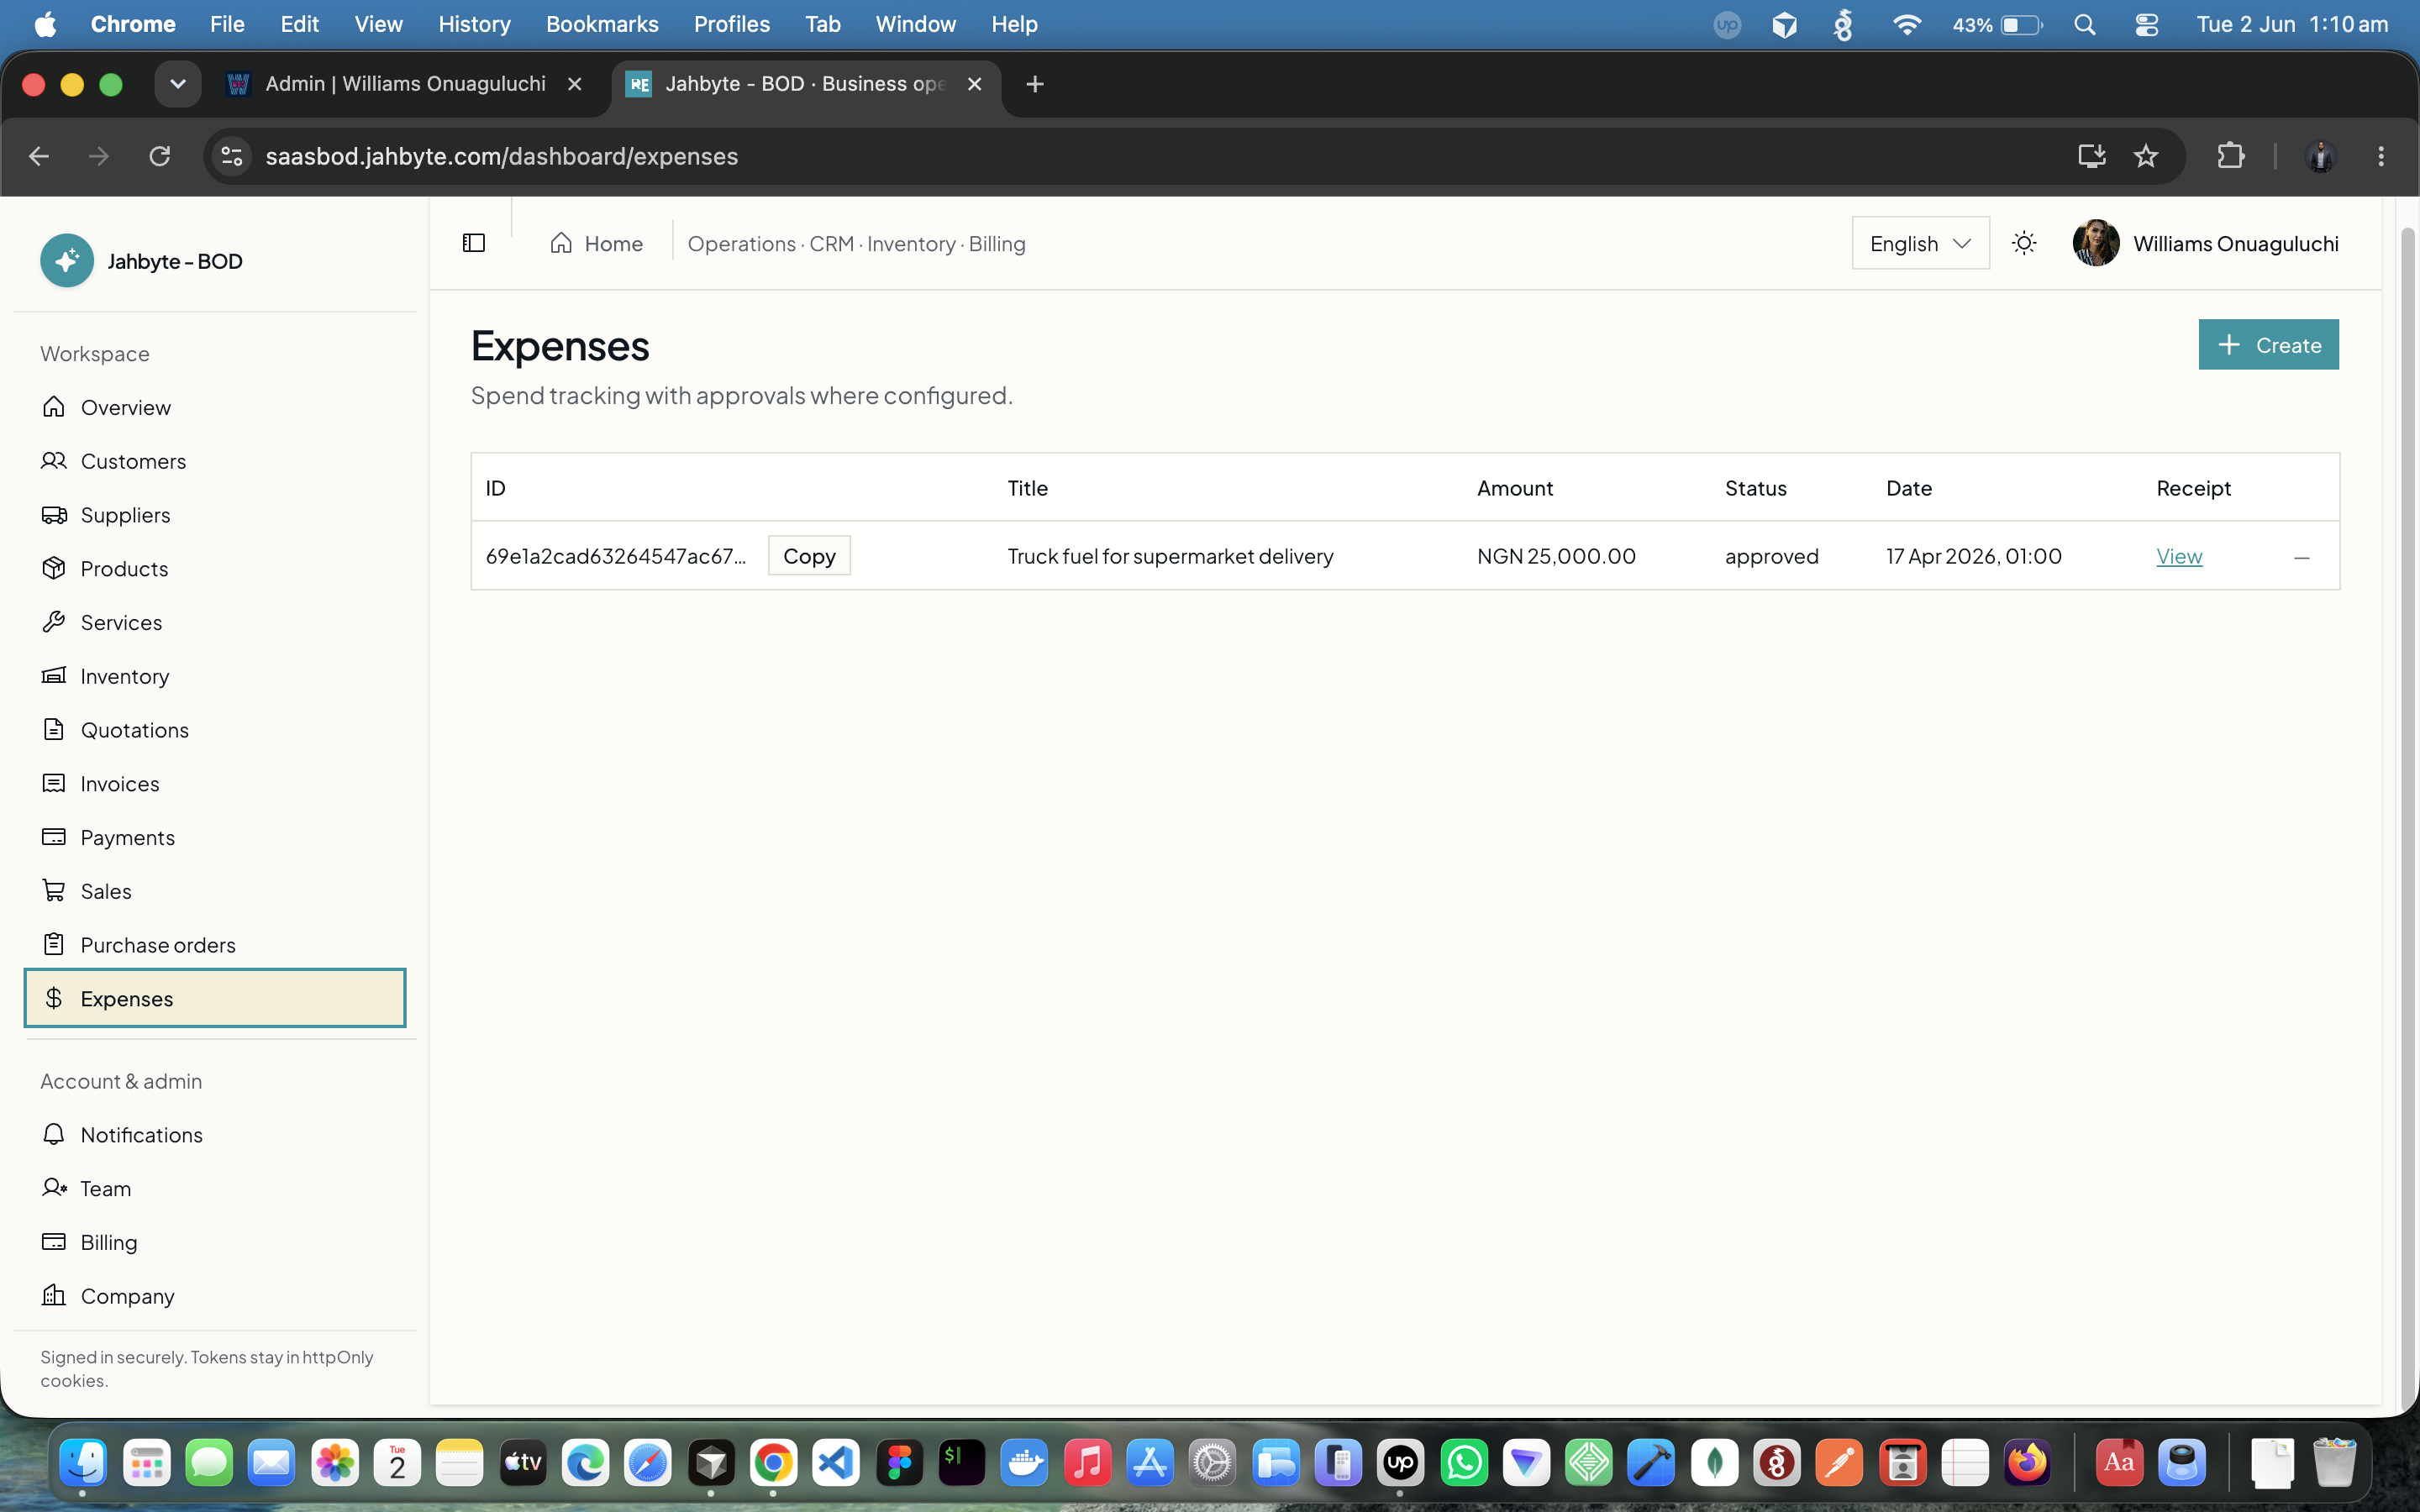Click the Truck fuel for supermarket delivery title
Image resolution: width=2420 pixels, height=1512 pixels.
tap(1170, 556)
